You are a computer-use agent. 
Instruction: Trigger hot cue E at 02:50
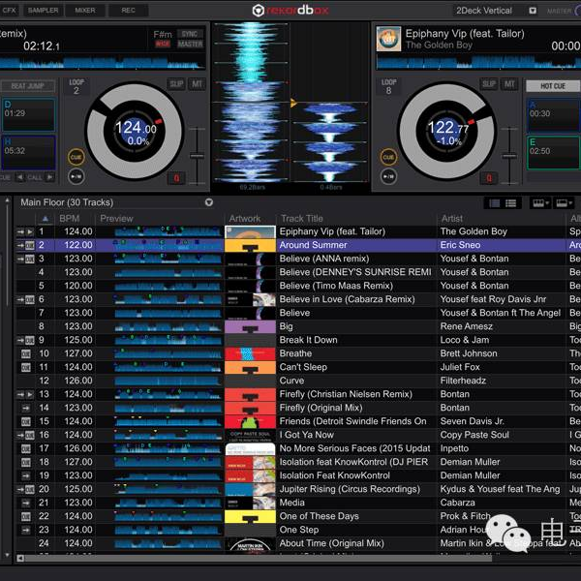coord(553,152)
